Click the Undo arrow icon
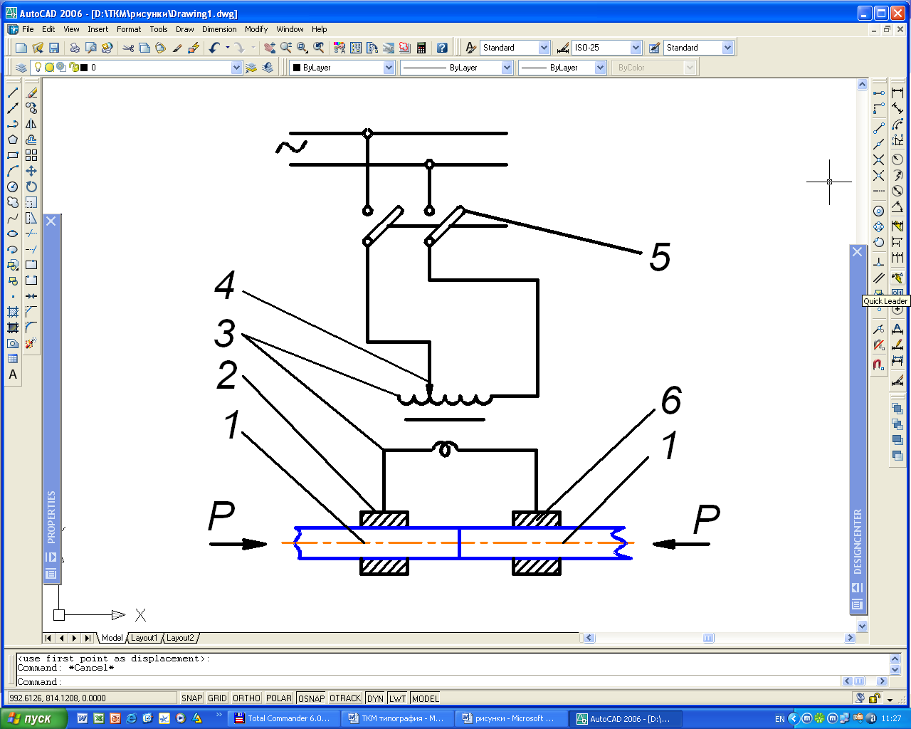This screenshot has width=911, height=729. (x=214, y=48)
